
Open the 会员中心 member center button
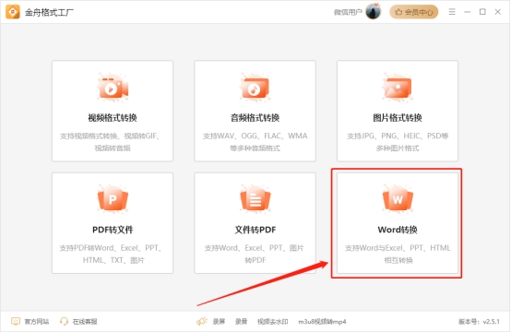[414, 12]
